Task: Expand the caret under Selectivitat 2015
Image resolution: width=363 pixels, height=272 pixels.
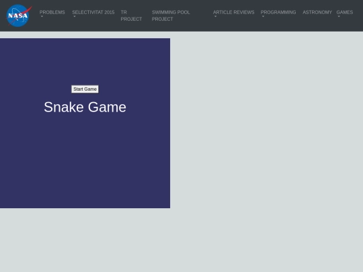Action: point(75,16)
